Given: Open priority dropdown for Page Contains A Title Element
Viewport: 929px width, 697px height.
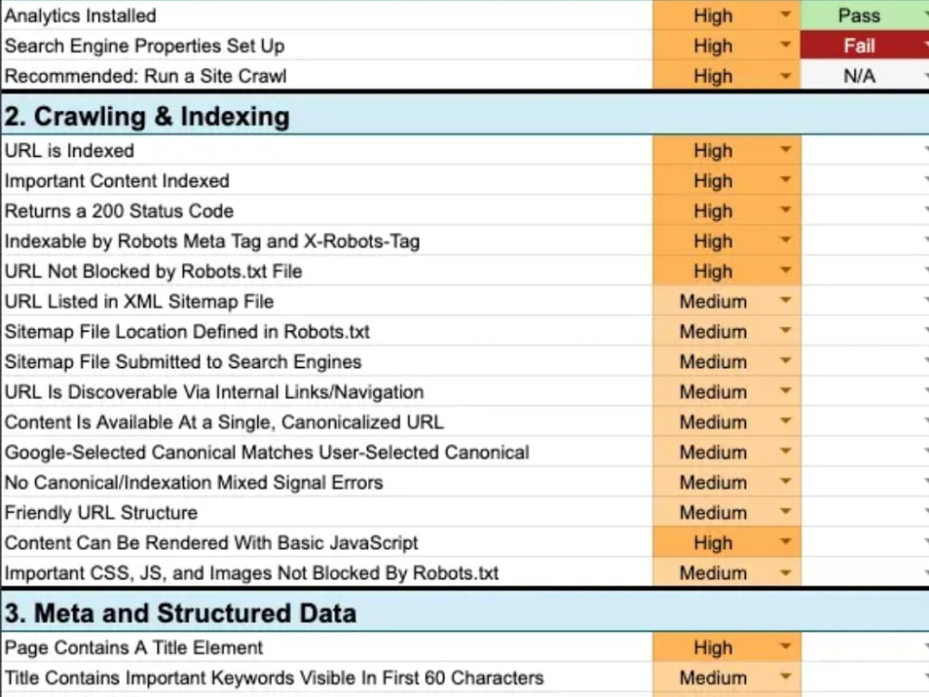Looking at the screenshot, I should [x=786, y=647].
